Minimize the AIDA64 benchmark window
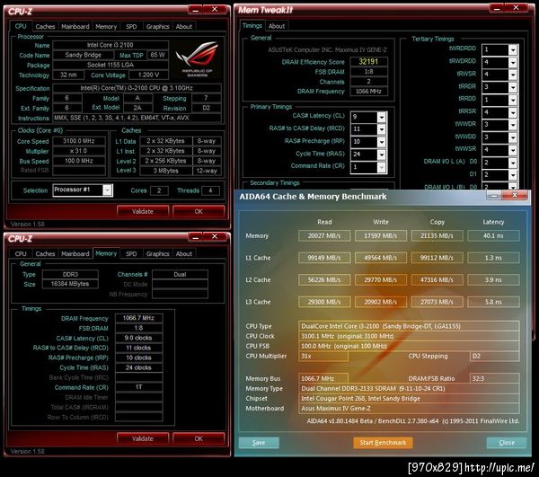 pos(494,196)
